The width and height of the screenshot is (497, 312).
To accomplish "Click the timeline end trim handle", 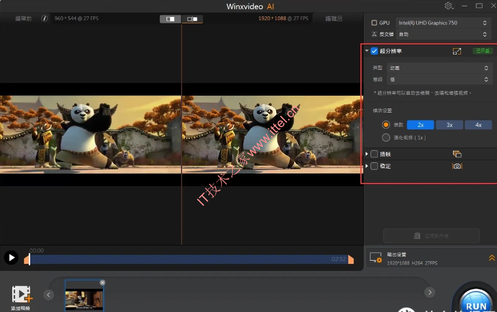I will 351,260.
